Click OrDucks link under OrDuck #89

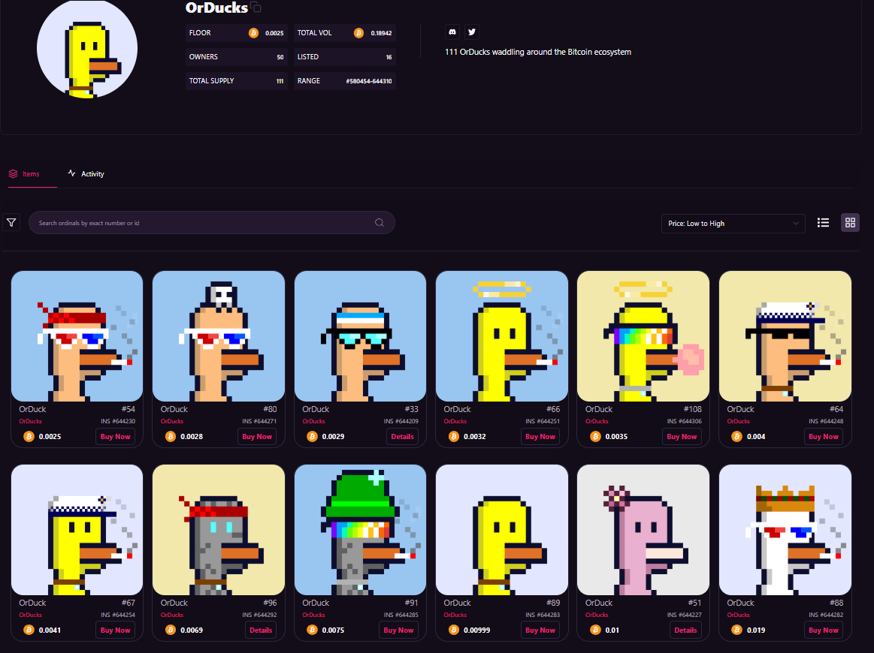[455, 615]
